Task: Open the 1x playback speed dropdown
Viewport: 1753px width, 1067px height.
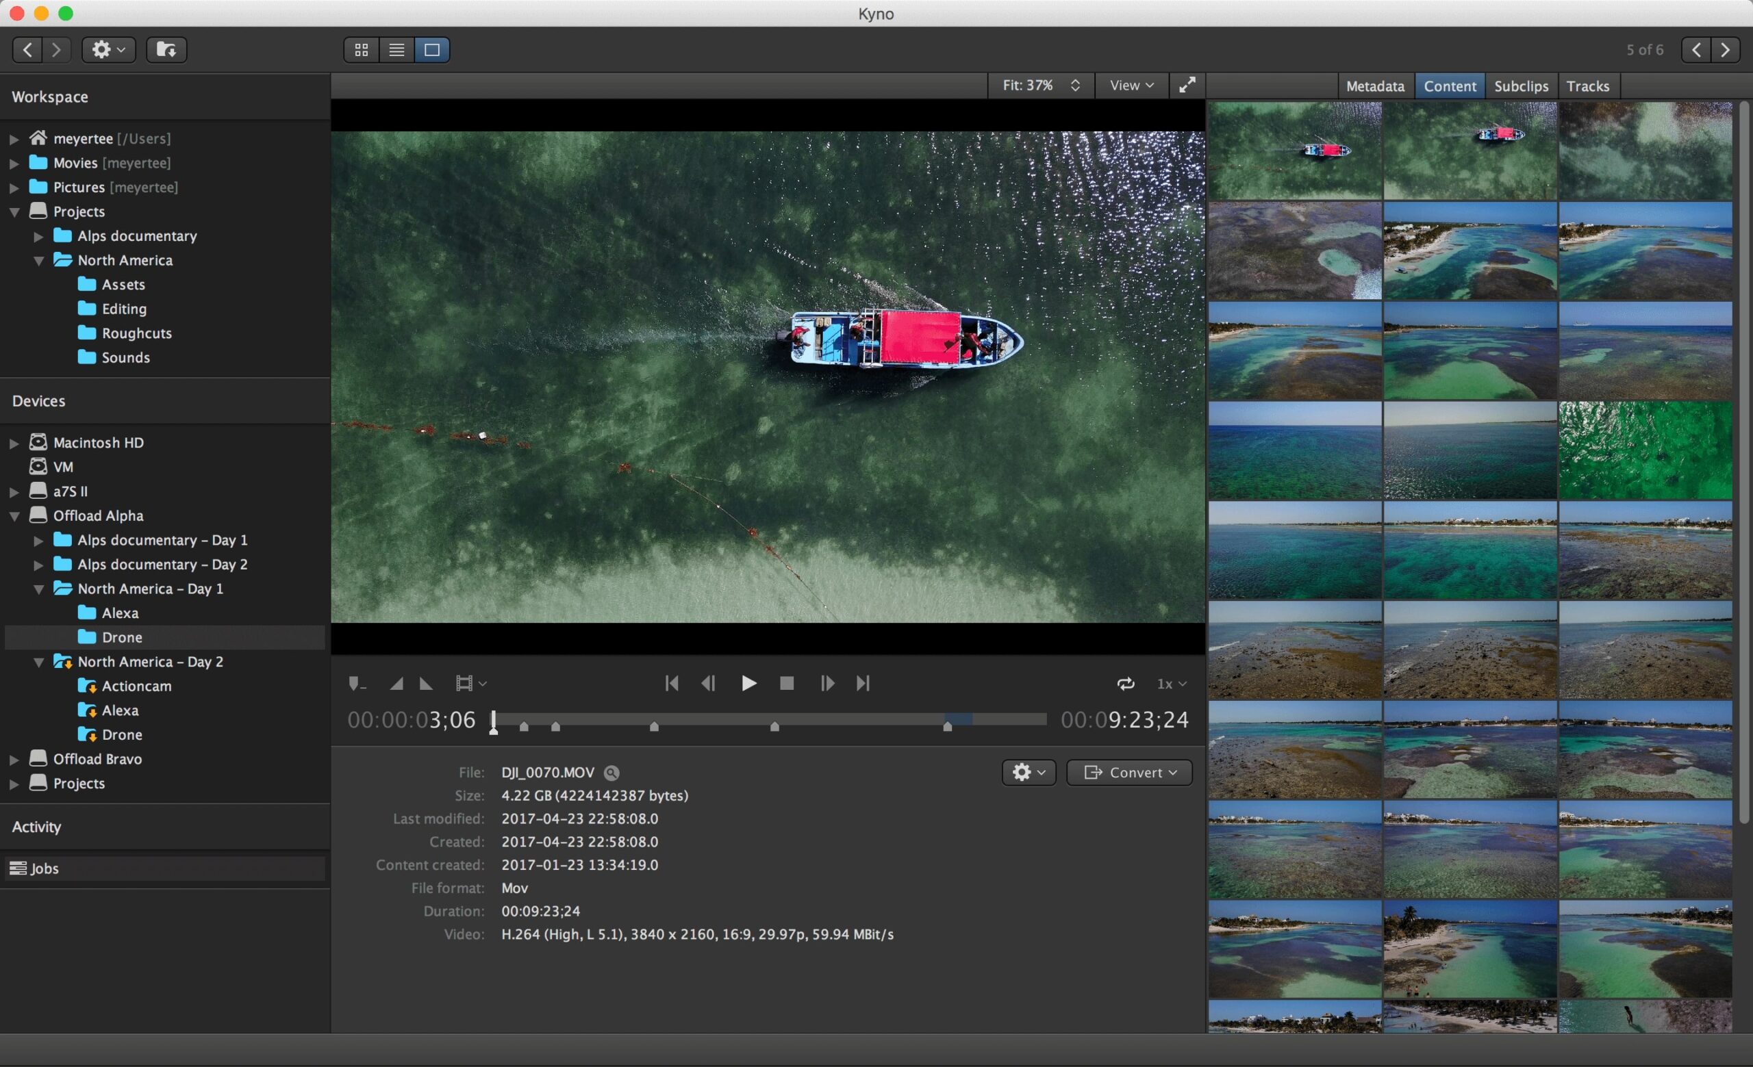Action: [x=1170, y=684]
